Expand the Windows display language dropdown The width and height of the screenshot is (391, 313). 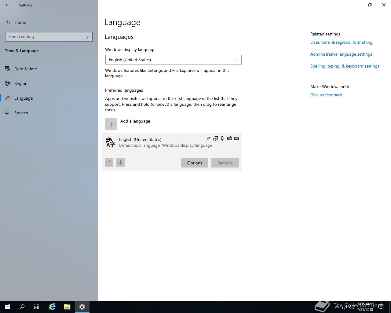[x=174, y=60]
